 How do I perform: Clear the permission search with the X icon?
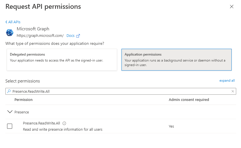click(x=233, y=91)
